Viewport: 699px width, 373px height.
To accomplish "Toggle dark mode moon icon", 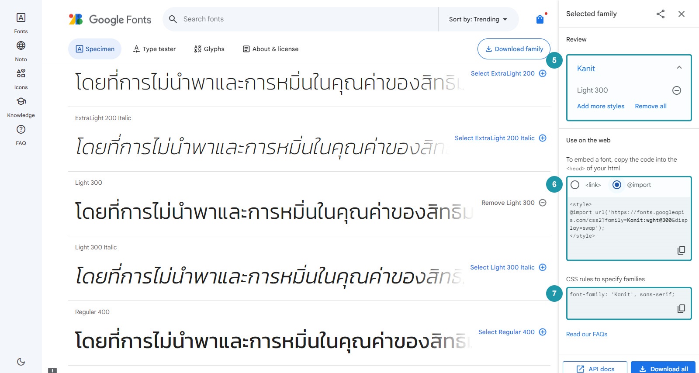I will pyautogui.click(x=21, y=362).
